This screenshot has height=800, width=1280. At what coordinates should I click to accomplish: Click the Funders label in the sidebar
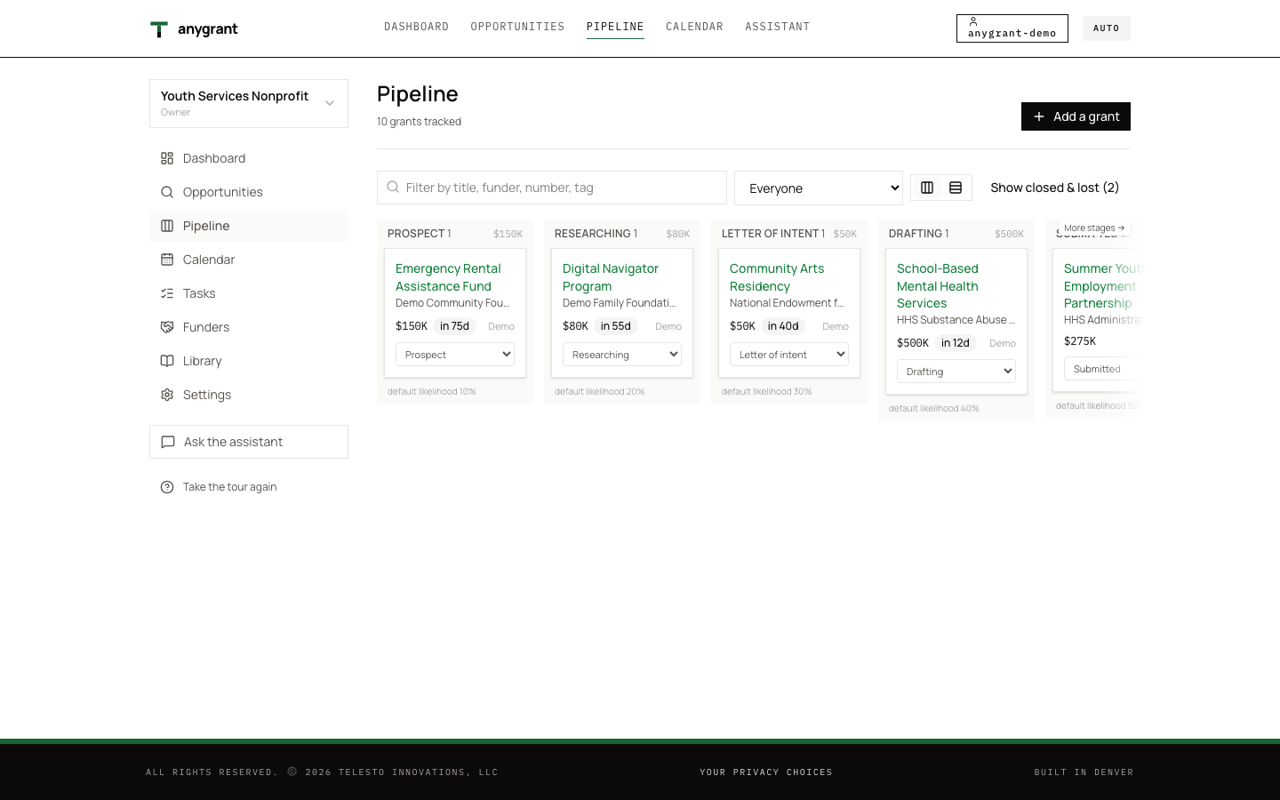click(x=206, y=327)
